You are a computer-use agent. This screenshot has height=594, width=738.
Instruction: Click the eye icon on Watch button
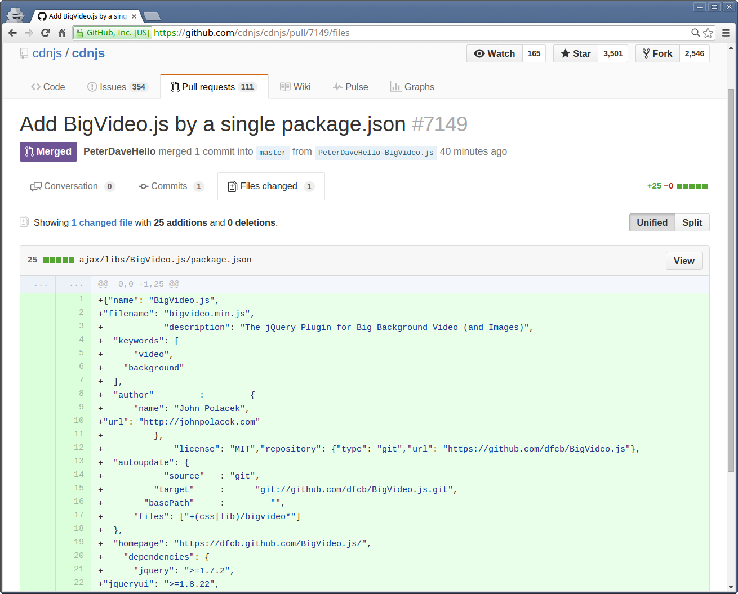pyautogui.click(x=479, y=53)
